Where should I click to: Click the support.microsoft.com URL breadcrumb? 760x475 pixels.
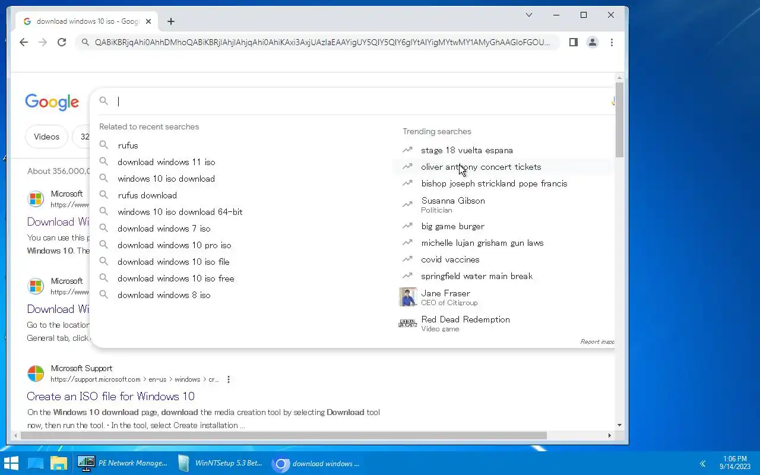(x=134, y=379)
